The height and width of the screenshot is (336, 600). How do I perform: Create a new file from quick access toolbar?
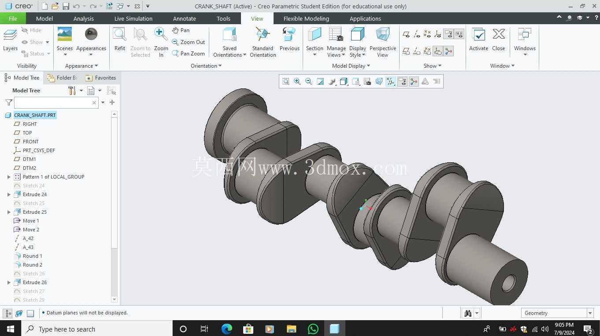pyautogui.click(x=44, y=6)
